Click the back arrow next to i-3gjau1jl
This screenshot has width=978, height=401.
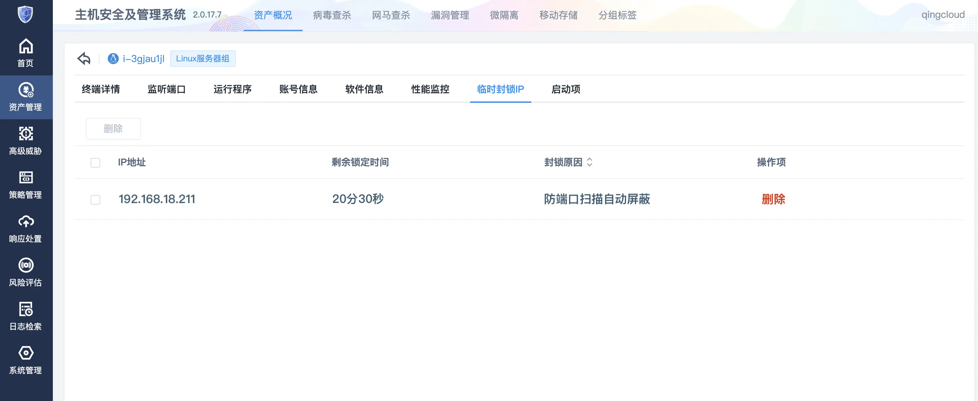(83, 58)
